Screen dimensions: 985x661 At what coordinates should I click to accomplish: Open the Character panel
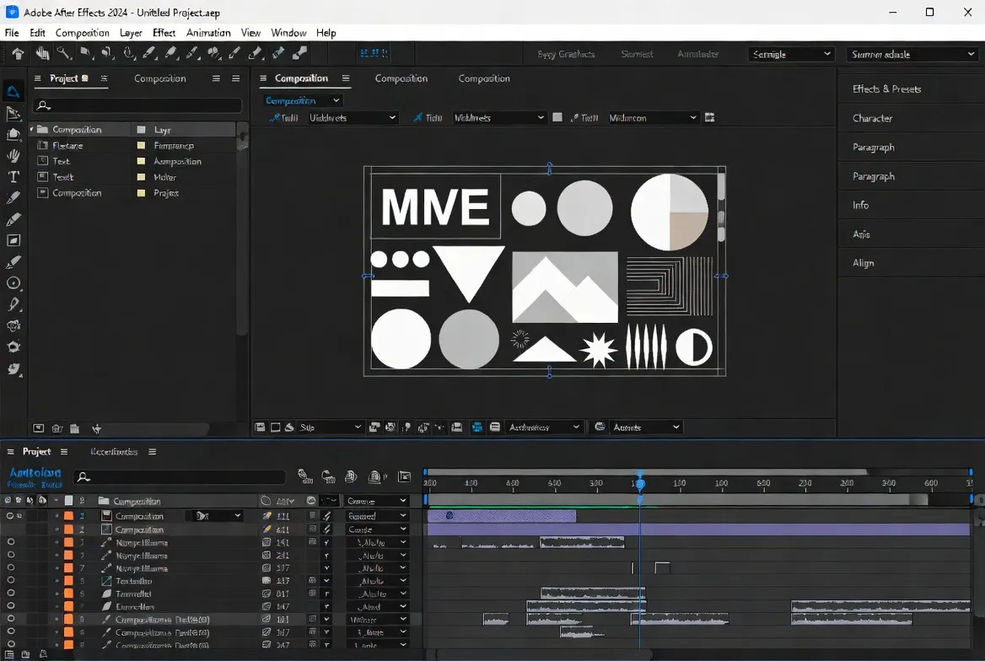coord(873,118)
